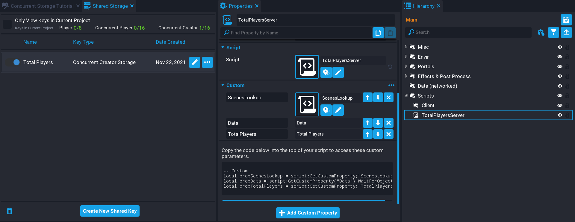The image size is (575, 222).
Task: Click the pencil edit icon for Total Players key
Action: coord(194,62)
